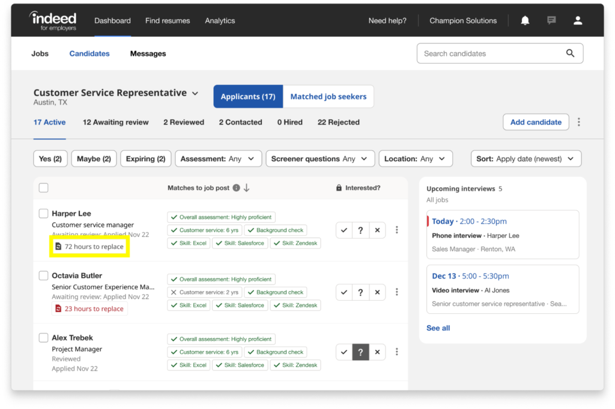Reject Alex Trebek with the X icon

(x=377, y=352)
